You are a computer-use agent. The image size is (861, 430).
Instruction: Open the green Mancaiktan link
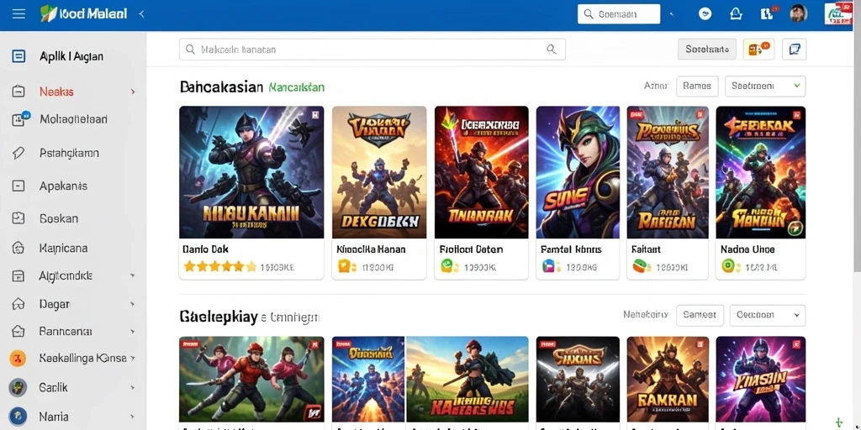(x=297, y=87)
